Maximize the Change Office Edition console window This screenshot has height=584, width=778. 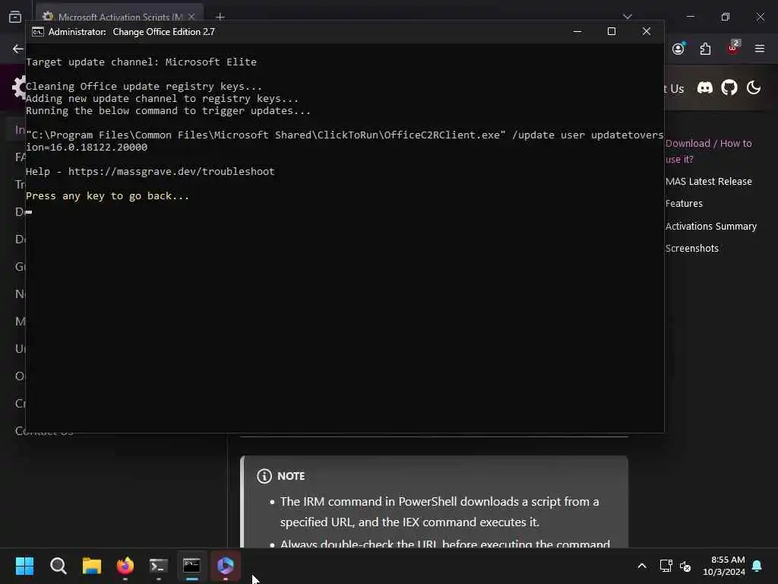pyautogui.click(x=612, y=31)
